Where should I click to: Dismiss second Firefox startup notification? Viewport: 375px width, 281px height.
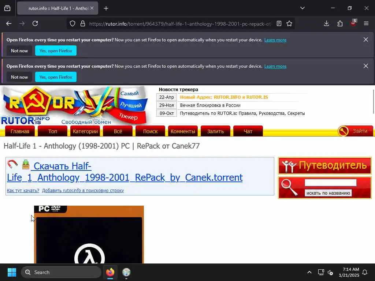click(366, 66)
